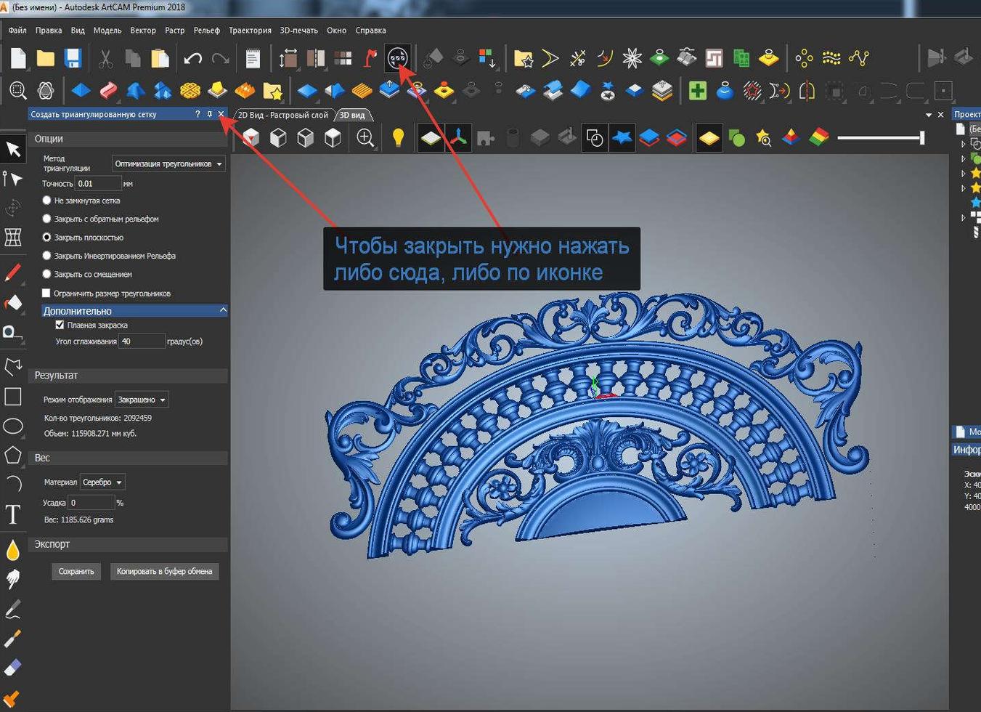This screenshot has height=712, width=981.
Task: Open 'Режим отображения' dropdown Закрашено
Action: click(142, 400)
